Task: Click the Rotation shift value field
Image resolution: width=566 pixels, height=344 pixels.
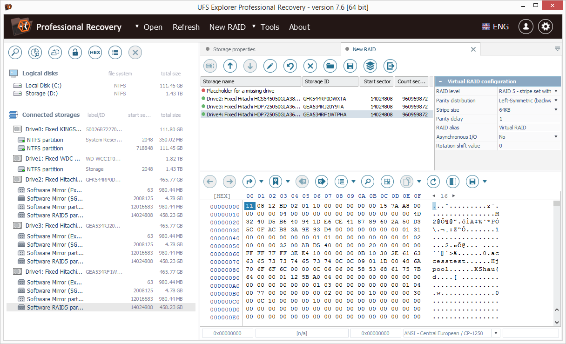Action: click(529, 146)
